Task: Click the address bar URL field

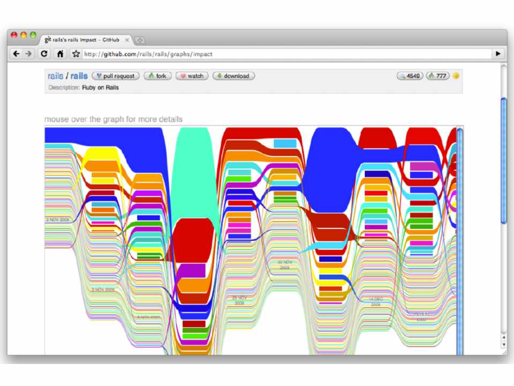Action: 284,54
